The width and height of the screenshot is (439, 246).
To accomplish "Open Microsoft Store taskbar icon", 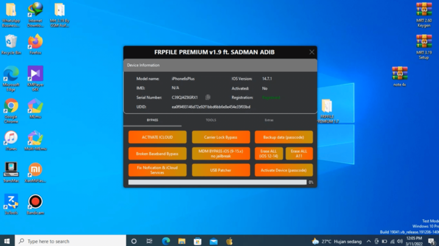I will point(198,241).
